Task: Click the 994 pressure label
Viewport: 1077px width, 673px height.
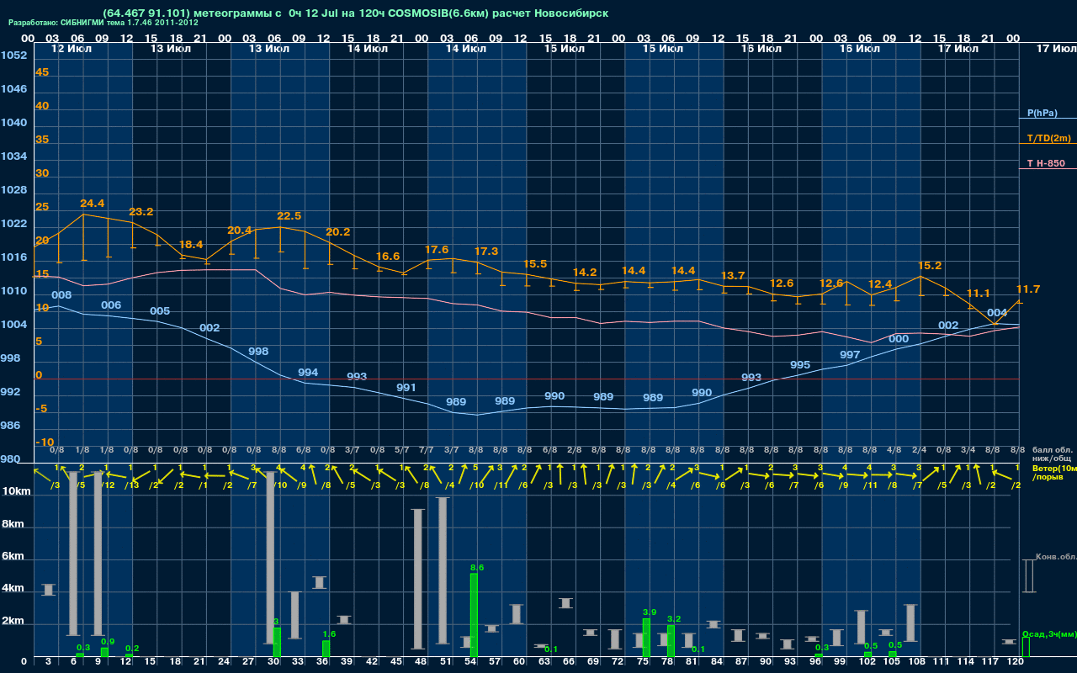Action: [308, 373]
